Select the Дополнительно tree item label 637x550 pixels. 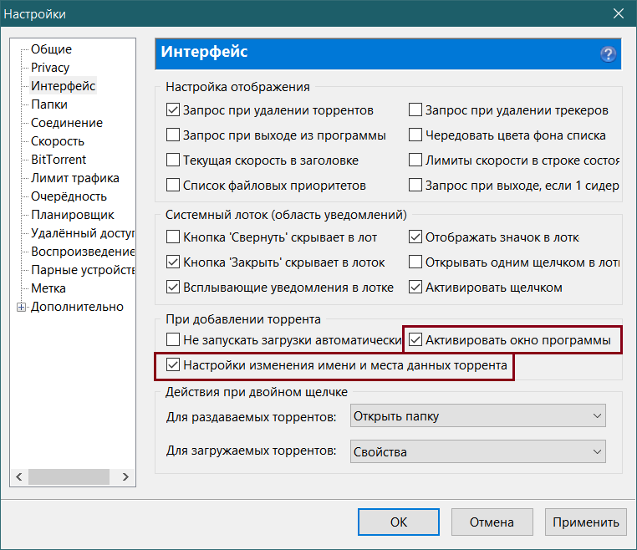77,307
